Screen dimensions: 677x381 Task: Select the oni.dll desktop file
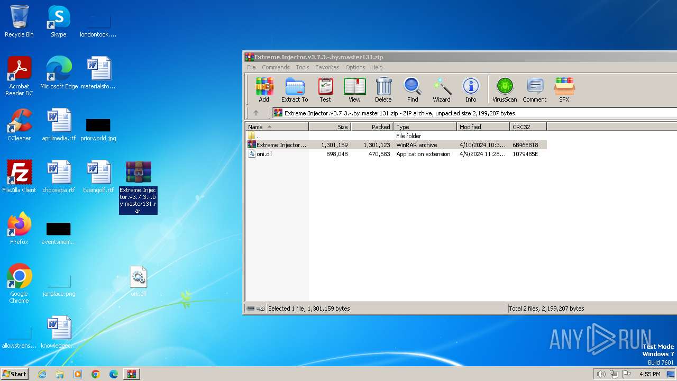coord(138,281)
